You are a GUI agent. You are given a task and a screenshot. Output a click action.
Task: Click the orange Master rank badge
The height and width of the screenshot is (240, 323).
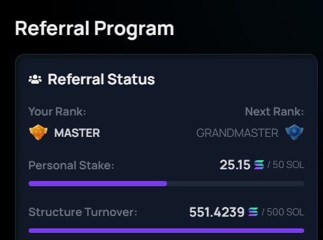click(x=38, y=132)
